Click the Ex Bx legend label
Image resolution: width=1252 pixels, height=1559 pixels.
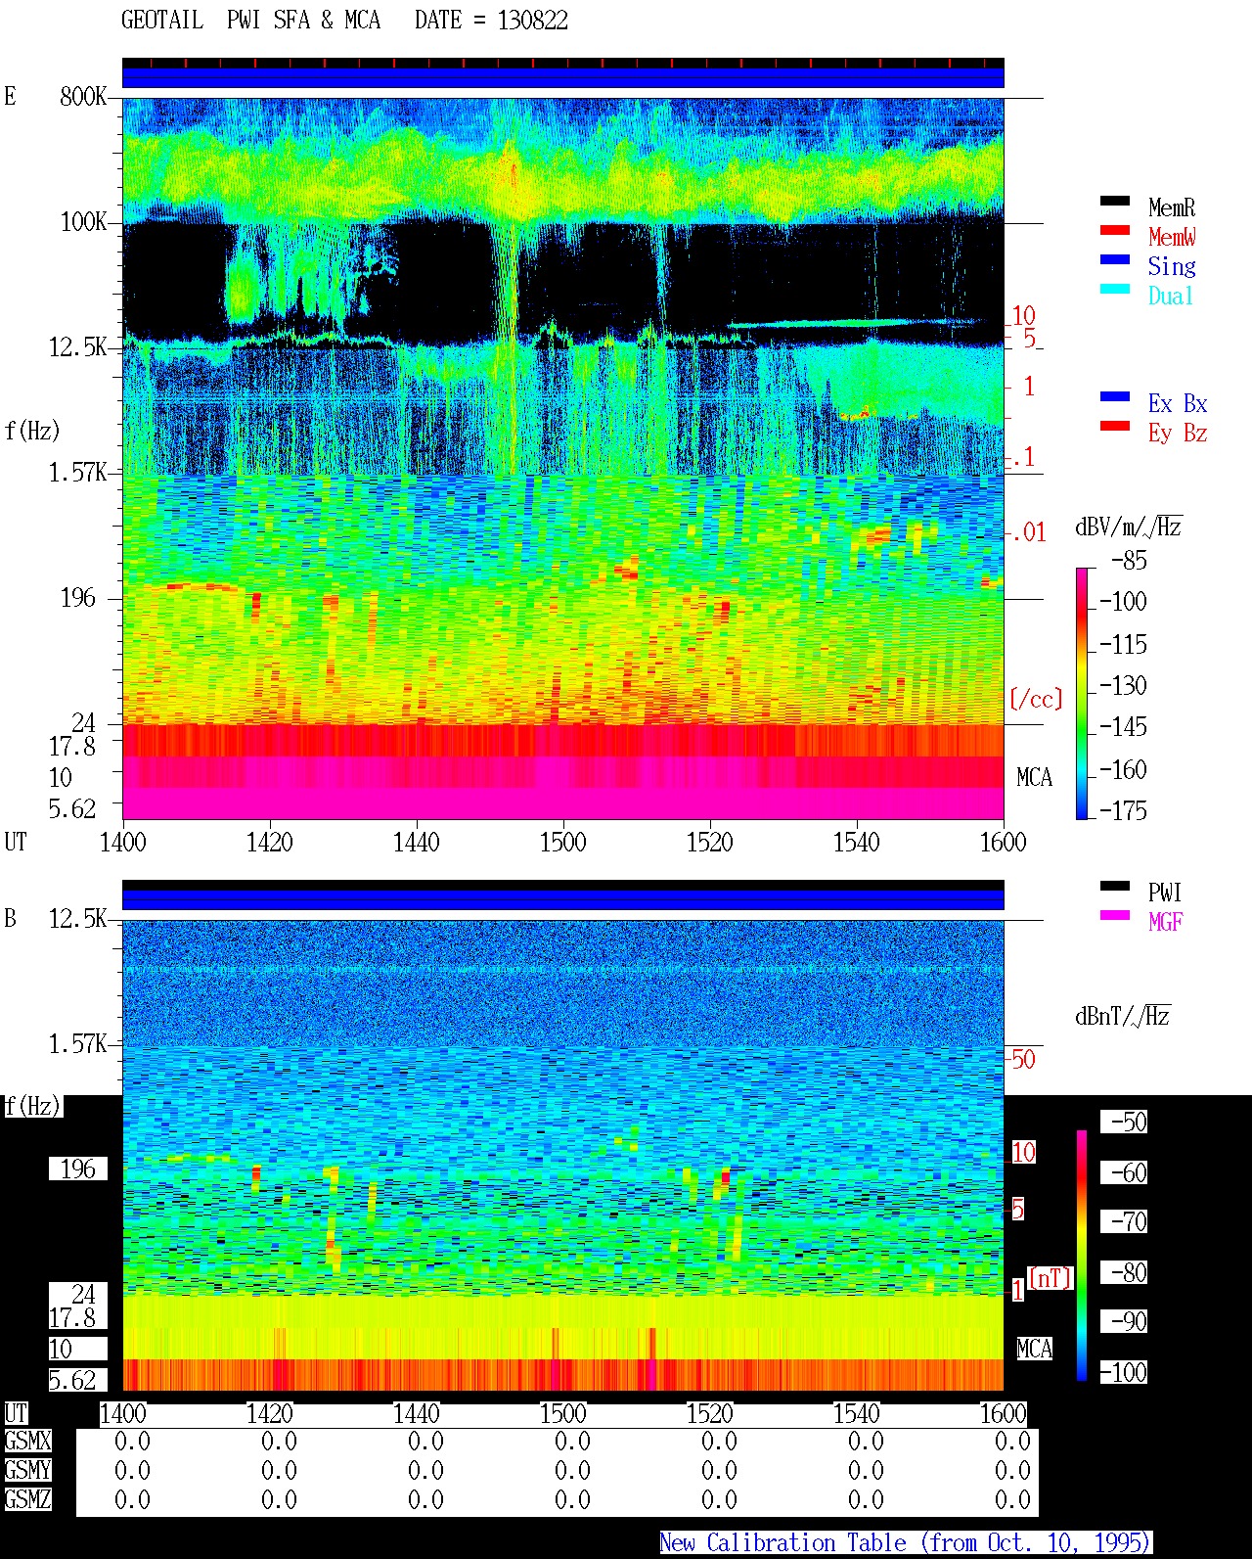click(x=1178, y=403)
